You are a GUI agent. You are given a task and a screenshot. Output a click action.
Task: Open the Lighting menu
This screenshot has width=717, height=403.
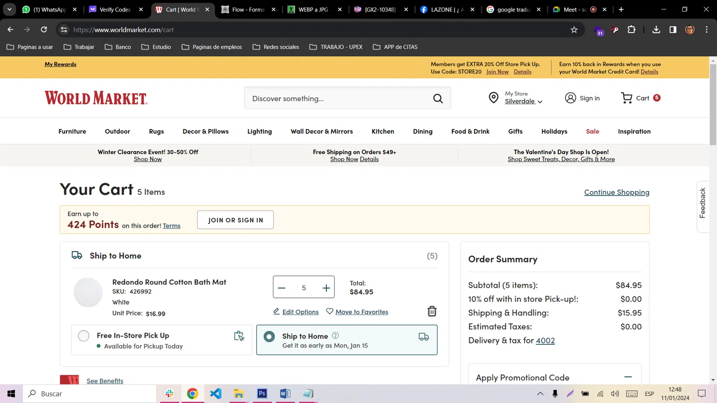click(x=260, y=131)
